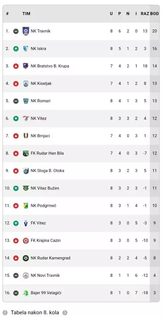Click the TIM column header
The image size is (166, 317).
26,14
